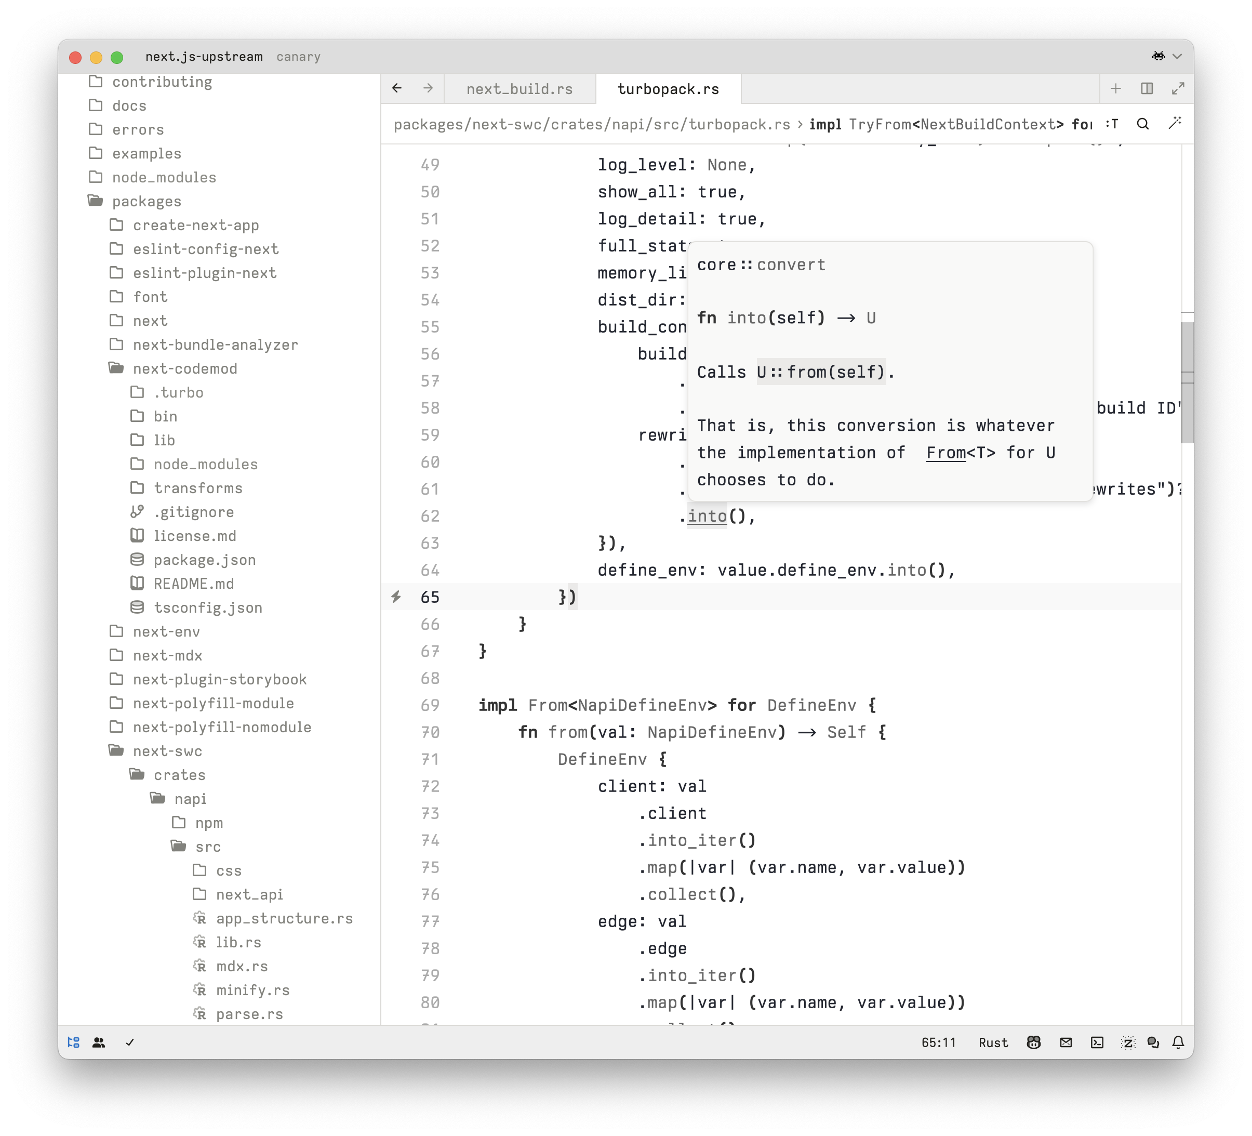The height and width of the screenshot is (1136, 1252).
Task: Open the assistant panel Z icon
Action: (x=1128, y=1042)
